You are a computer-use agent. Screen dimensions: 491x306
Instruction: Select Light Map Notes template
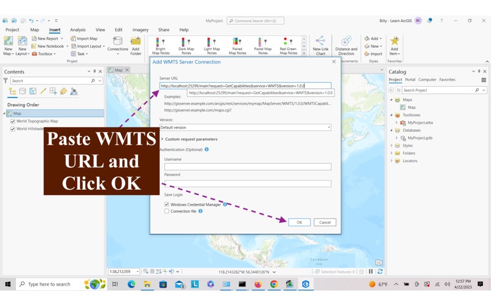point(212,46)
